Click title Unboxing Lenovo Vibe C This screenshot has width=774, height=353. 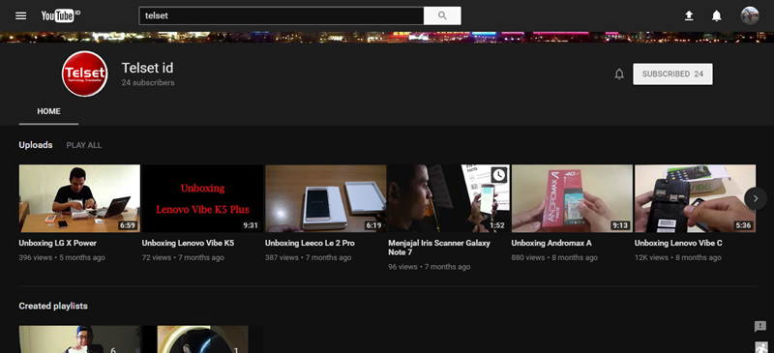678,243
